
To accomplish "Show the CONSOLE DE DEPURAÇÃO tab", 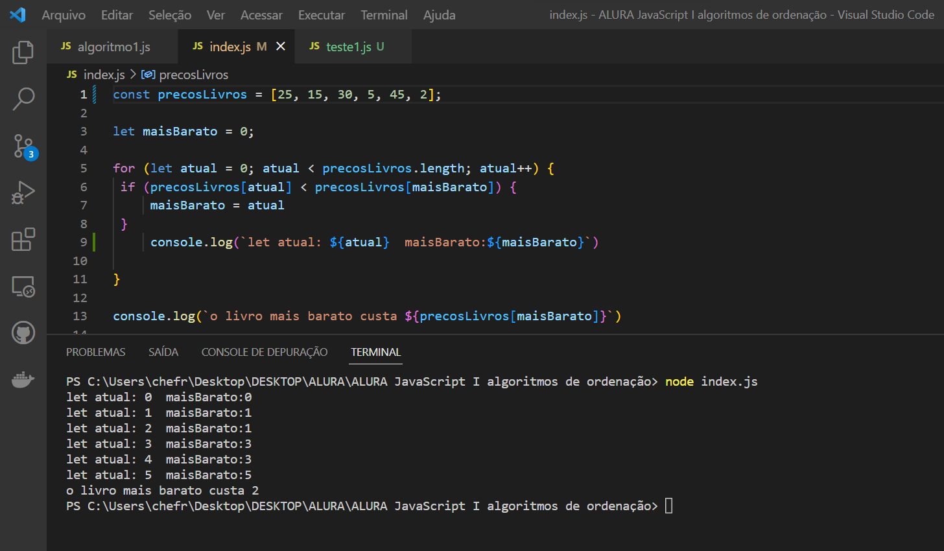I will coord(265,352).
